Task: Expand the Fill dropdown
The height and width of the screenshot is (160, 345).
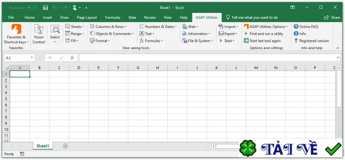Action: point(72,41)
